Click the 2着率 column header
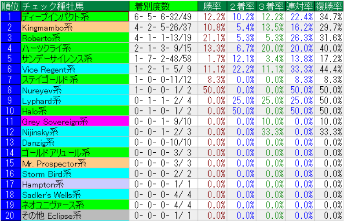Viewport: 344px width, 221px height. (242, 6)
